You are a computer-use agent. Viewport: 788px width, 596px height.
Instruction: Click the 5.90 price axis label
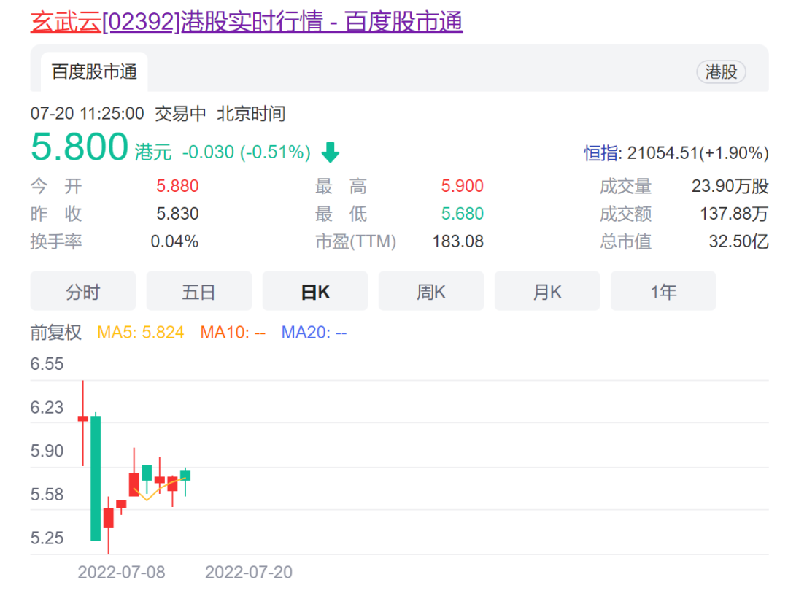click(x=47, y=451)
